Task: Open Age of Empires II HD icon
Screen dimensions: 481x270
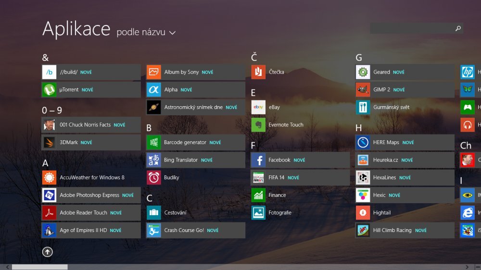Action: click(49, 230)
